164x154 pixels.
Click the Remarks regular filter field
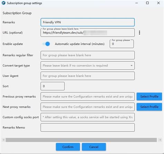(88, 55)
